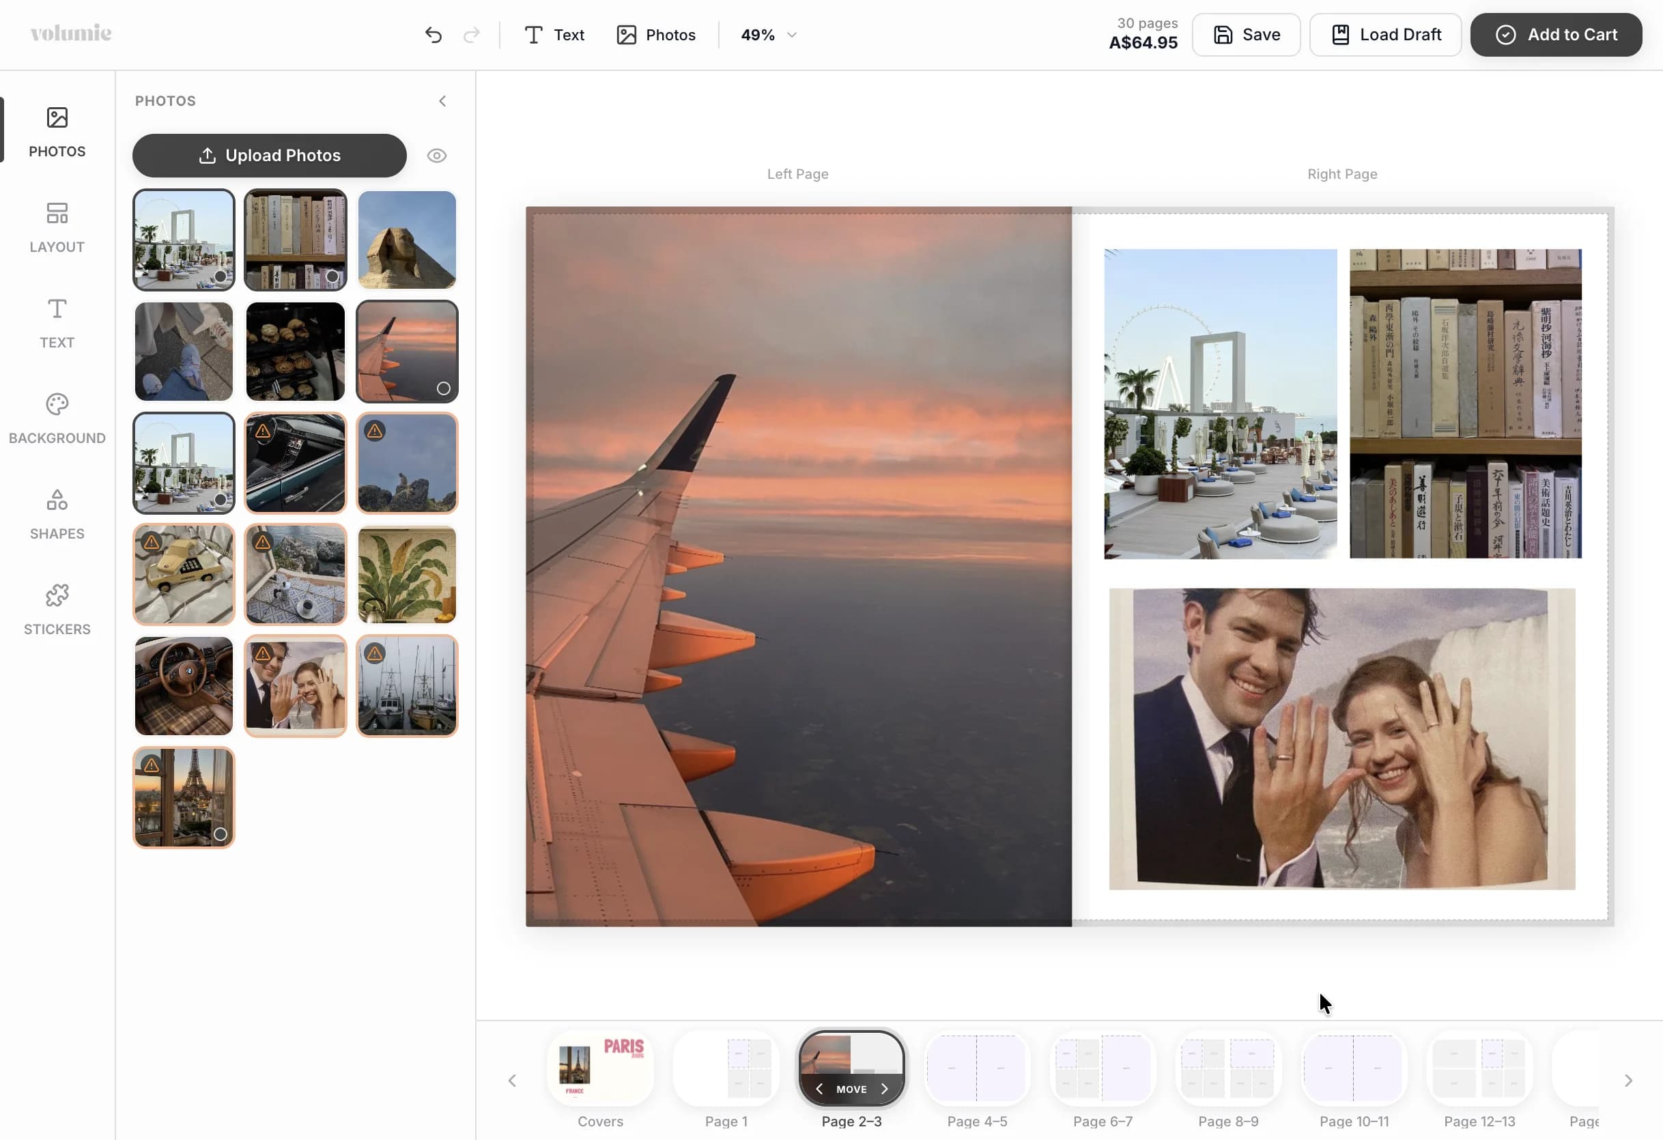
Task: Select the Eiffel Tower photo thumbnail
Action: (x=184, y=797)
